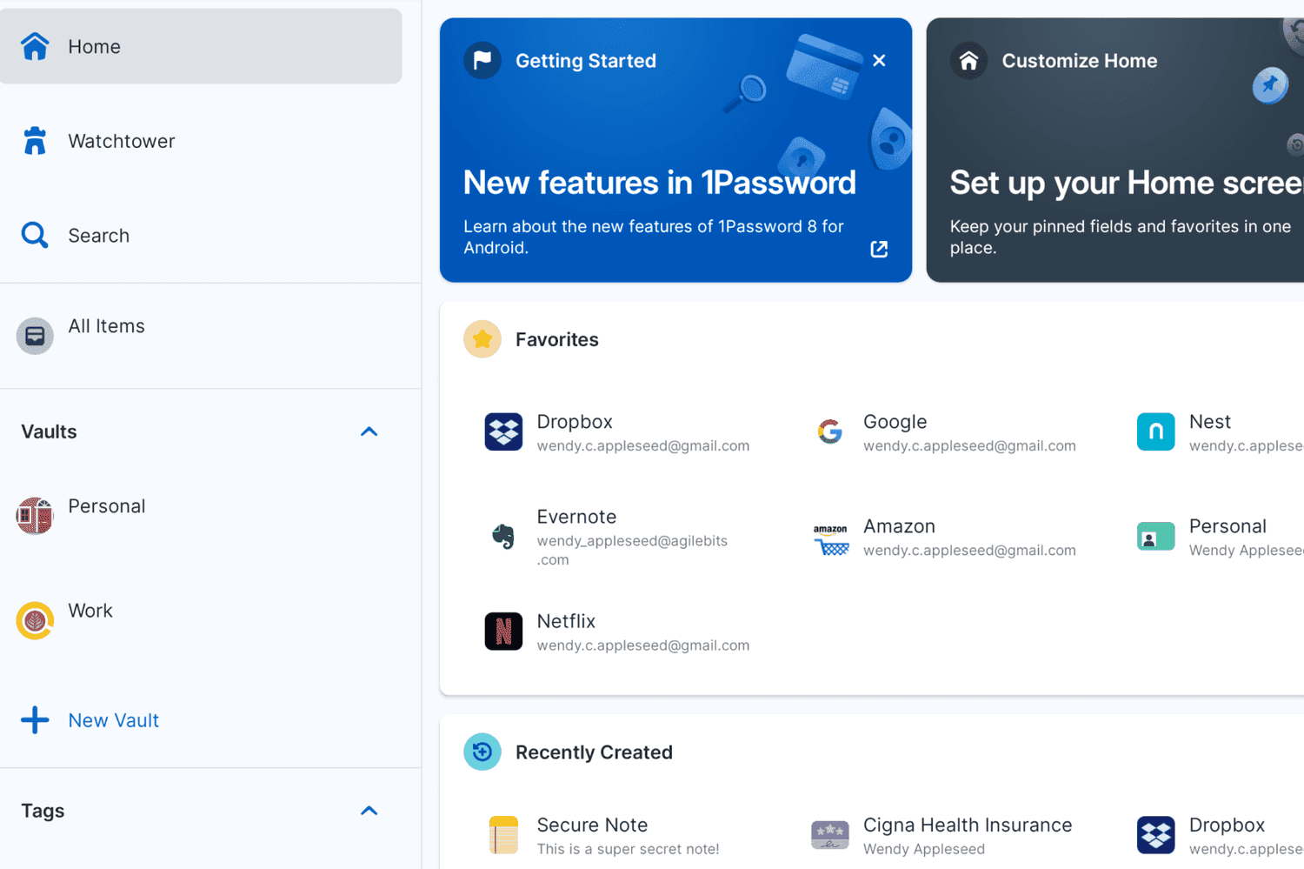The height and width of the screenshot is (869, 1304).
Task: Click the Recently Created clock icon
Action: pos(482,752)
